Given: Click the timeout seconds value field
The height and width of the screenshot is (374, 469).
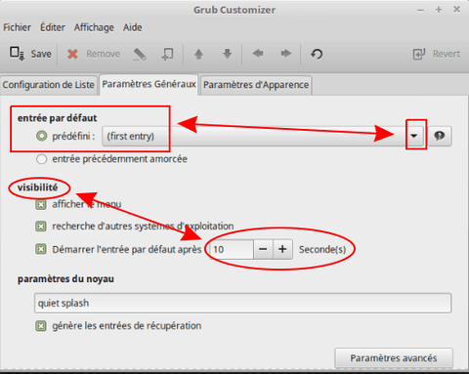Looking at the screenshot, I should tap(232, 250).
